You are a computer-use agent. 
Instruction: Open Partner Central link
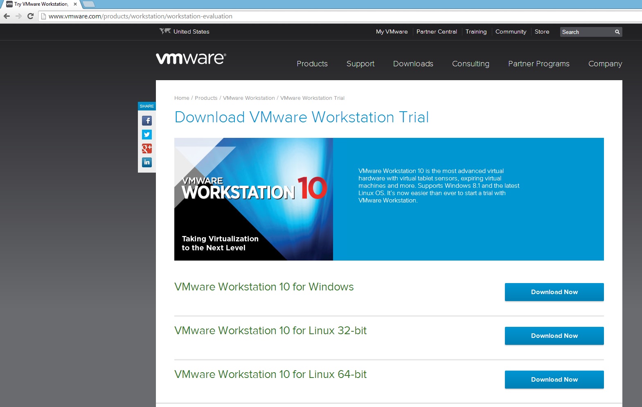coord(437,31)
